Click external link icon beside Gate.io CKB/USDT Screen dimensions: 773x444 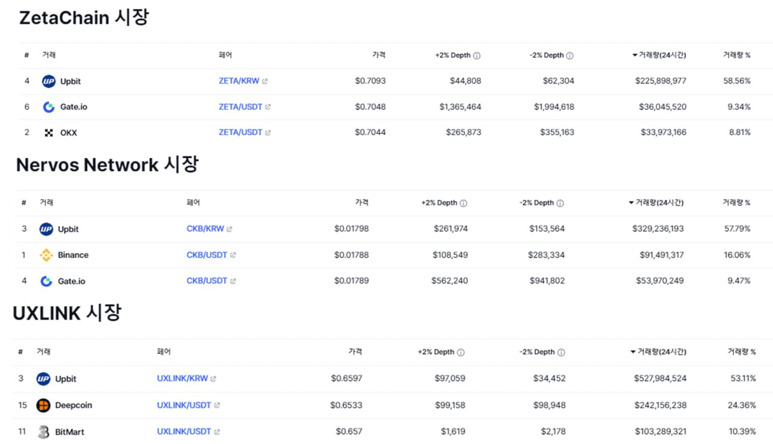pyautogui.click(x=233, y=281)
